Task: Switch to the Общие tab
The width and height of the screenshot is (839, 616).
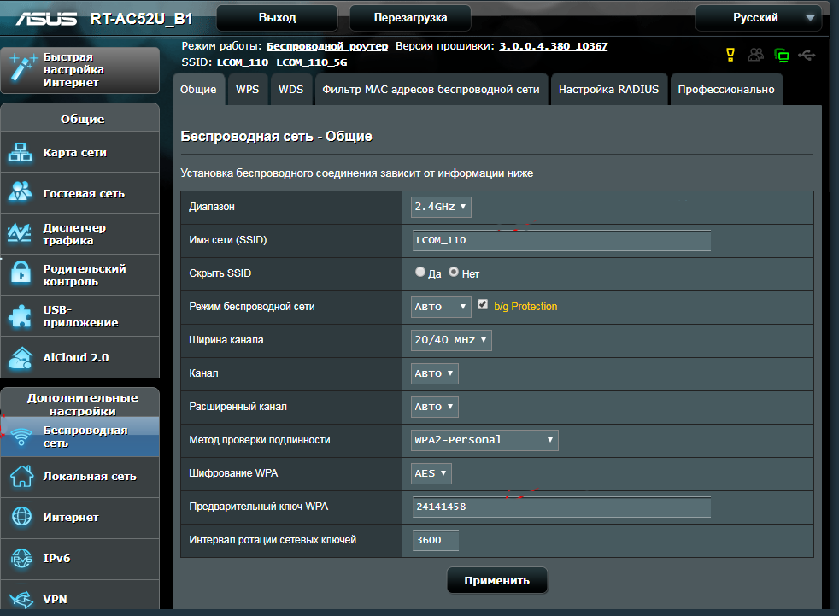Action: (198, 90)
